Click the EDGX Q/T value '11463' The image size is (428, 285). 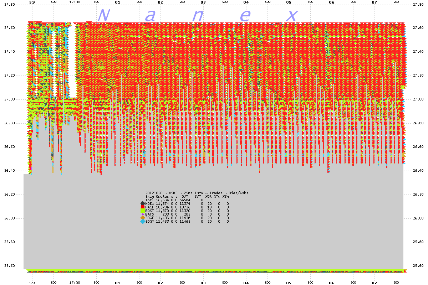(185, 221)
